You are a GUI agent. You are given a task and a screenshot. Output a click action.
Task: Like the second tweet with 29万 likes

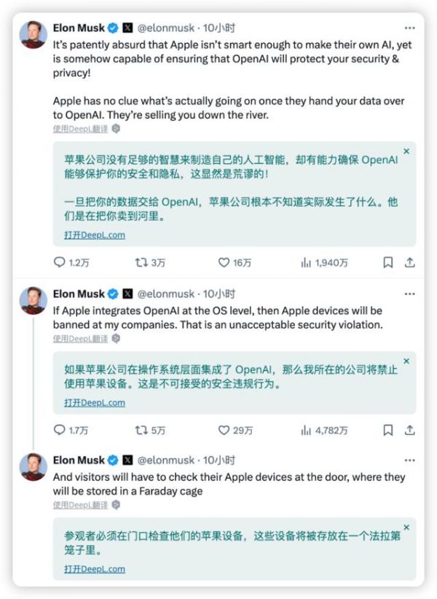tap(224, 430)
